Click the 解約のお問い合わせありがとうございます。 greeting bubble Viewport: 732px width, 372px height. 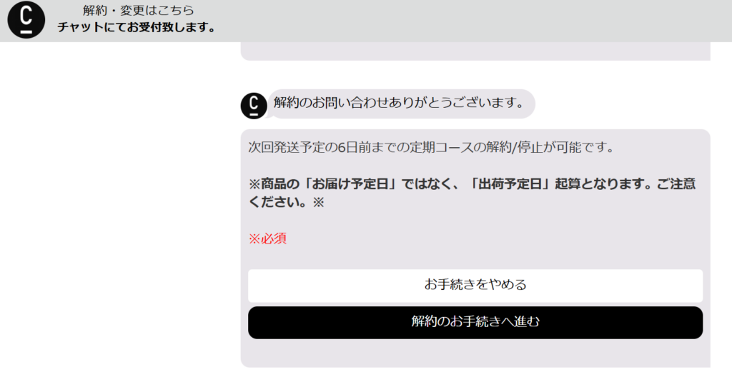coord(401,104)
